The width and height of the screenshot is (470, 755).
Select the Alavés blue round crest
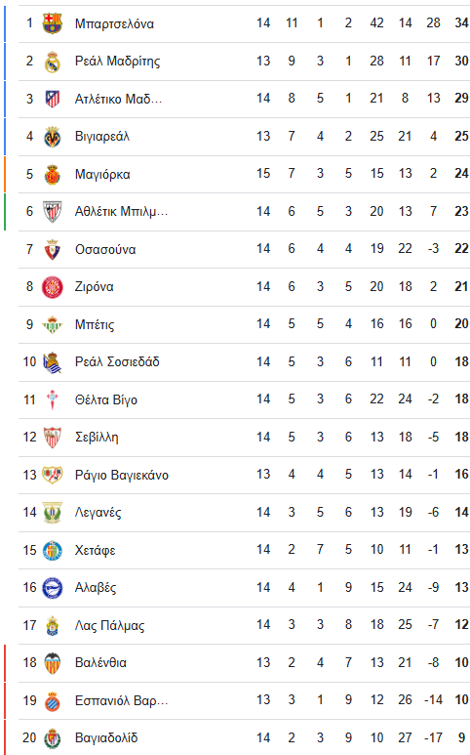tap(53, 588)
